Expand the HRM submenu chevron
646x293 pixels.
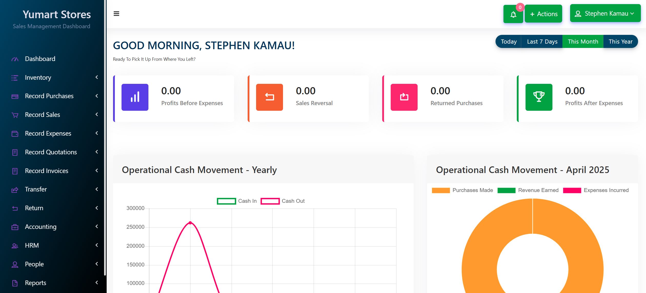click(x=97, y=245)
